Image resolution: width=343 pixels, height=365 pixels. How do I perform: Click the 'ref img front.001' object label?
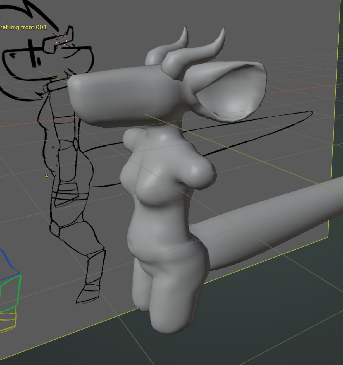pos(23,27)
